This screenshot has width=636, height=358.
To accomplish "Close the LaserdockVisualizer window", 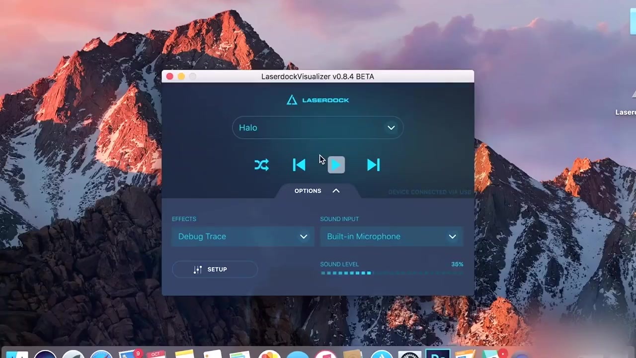I will click(170, 77).
